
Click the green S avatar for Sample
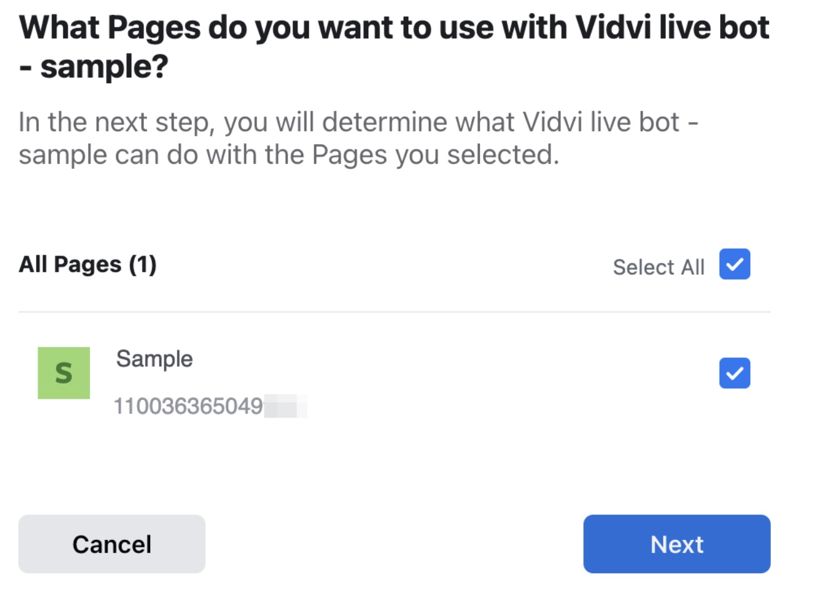(x=64, y=373)
